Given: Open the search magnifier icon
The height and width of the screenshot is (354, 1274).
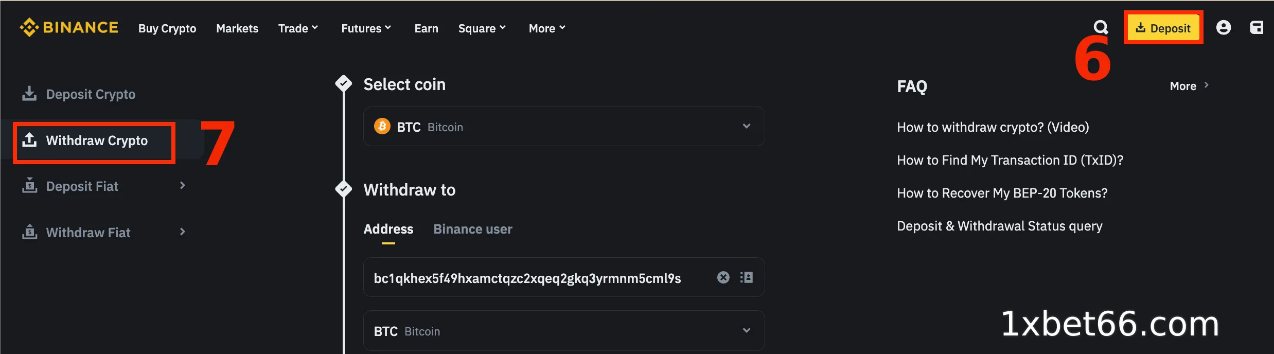Looking at the screenshot, I should coord(1100,27).
